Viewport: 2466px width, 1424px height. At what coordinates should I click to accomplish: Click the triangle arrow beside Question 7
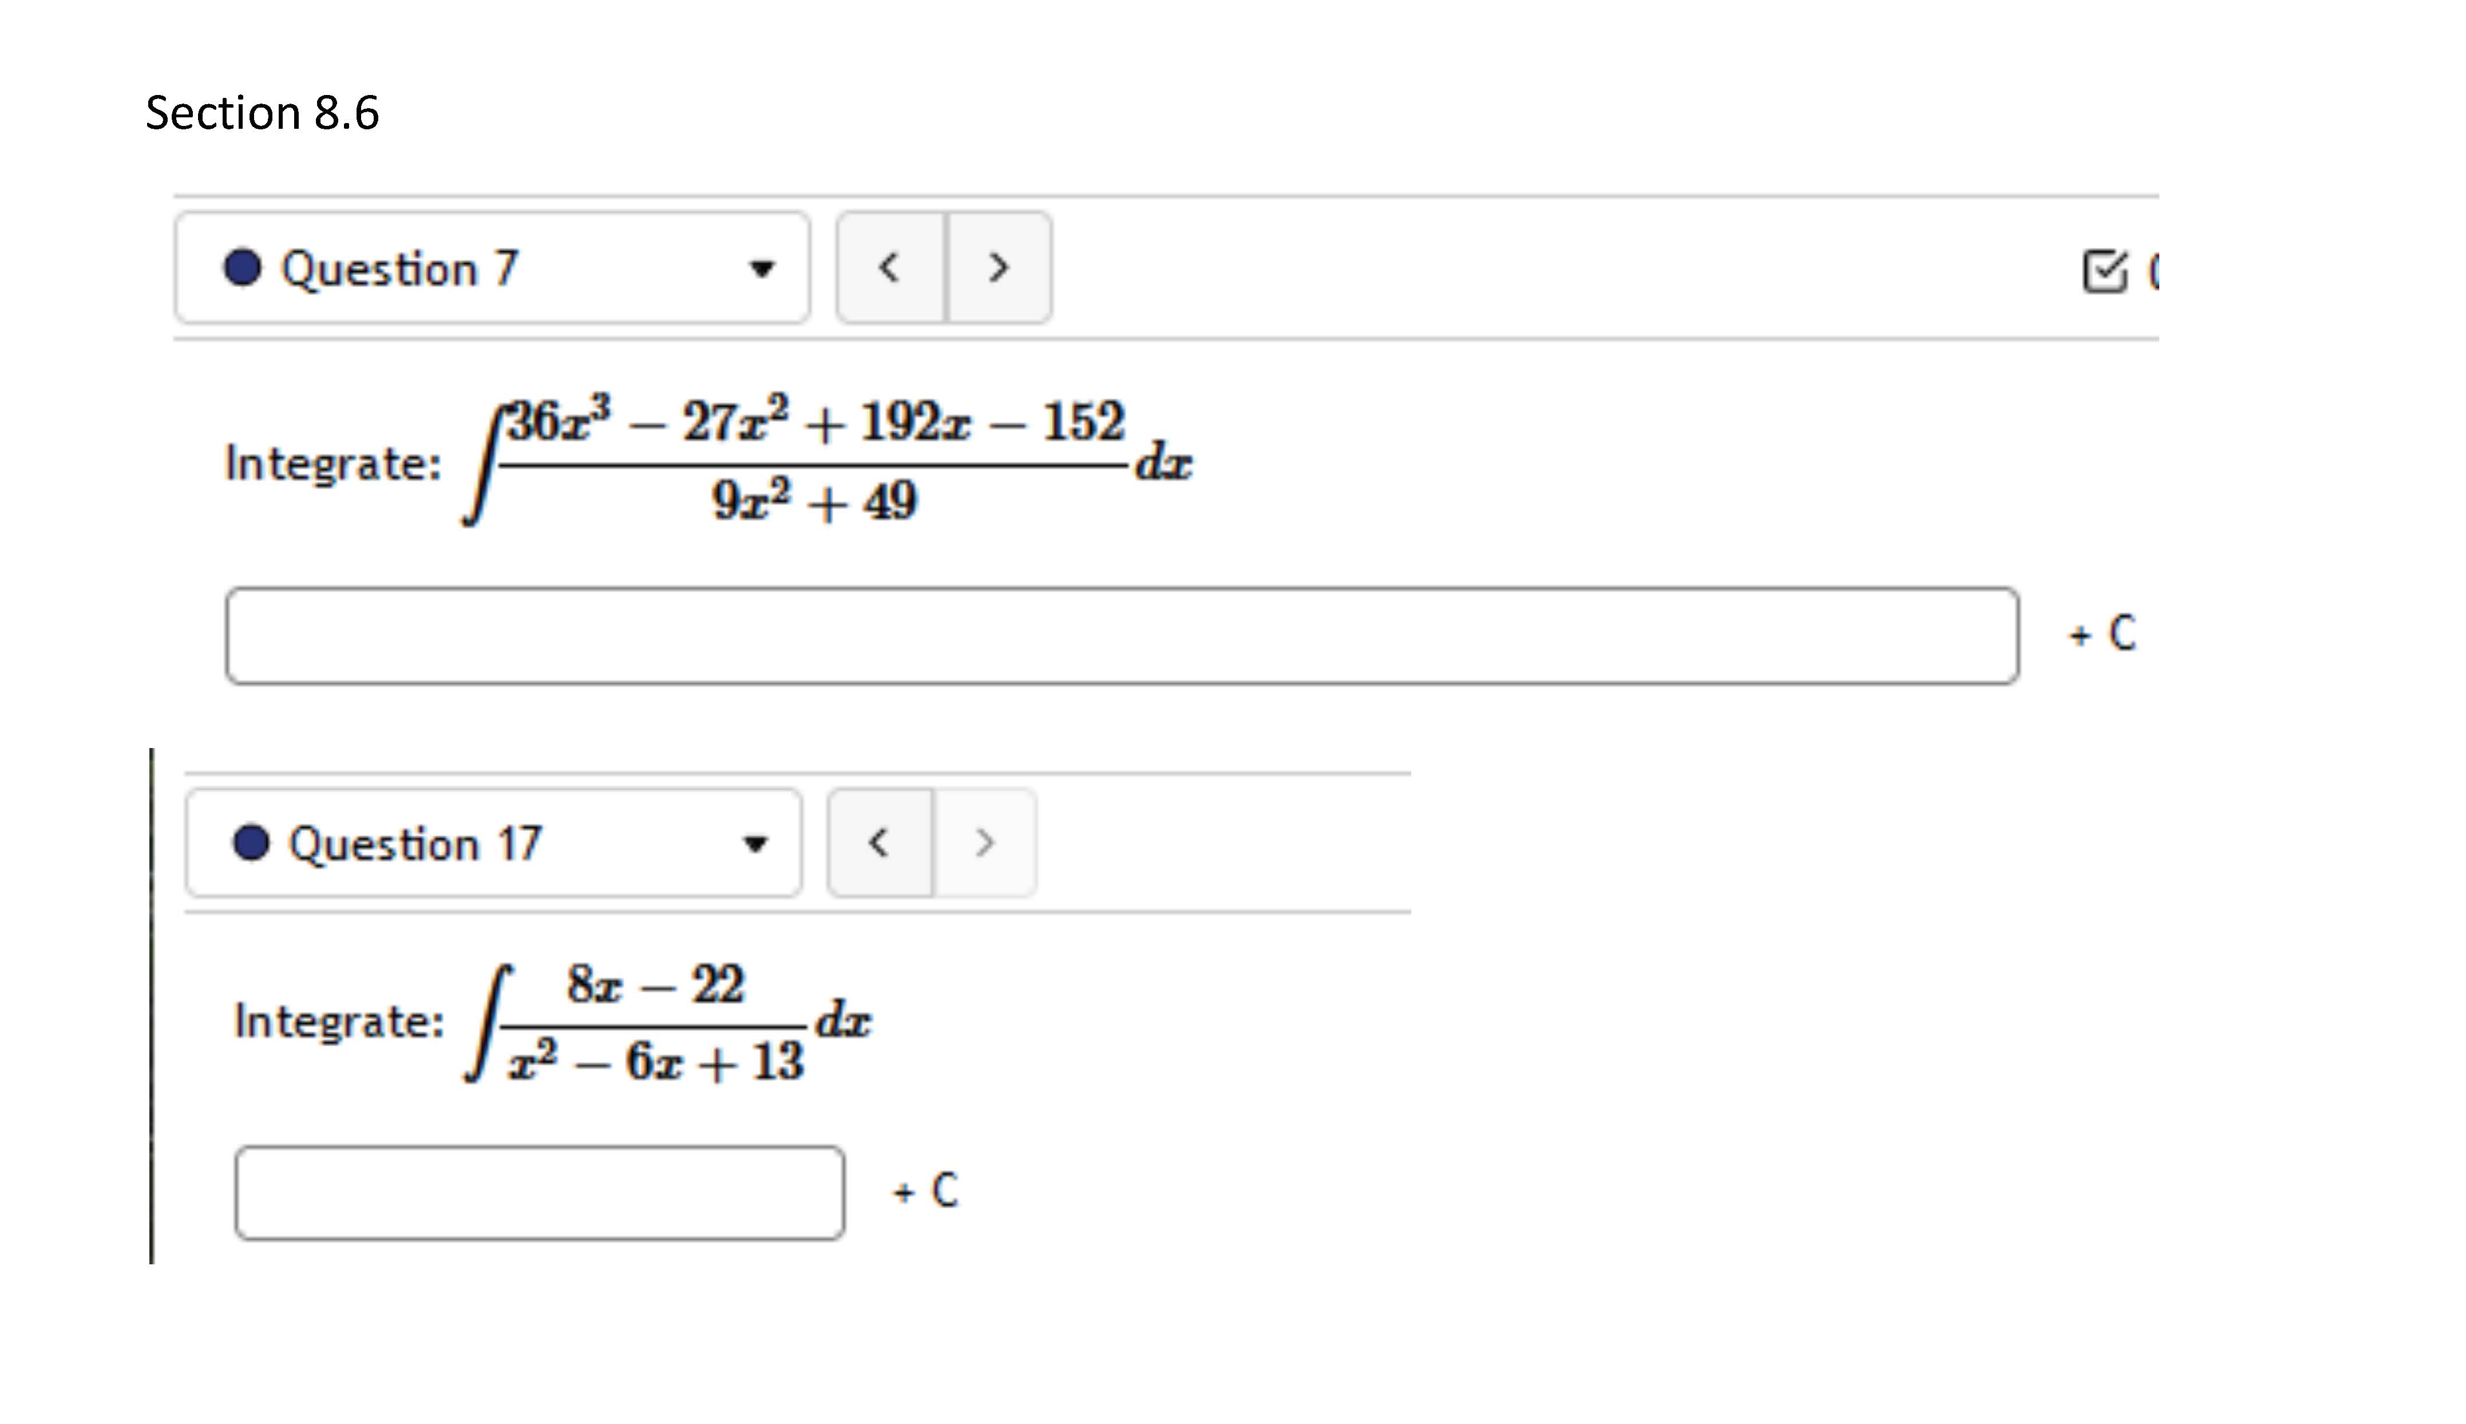[x=761, y=269]
